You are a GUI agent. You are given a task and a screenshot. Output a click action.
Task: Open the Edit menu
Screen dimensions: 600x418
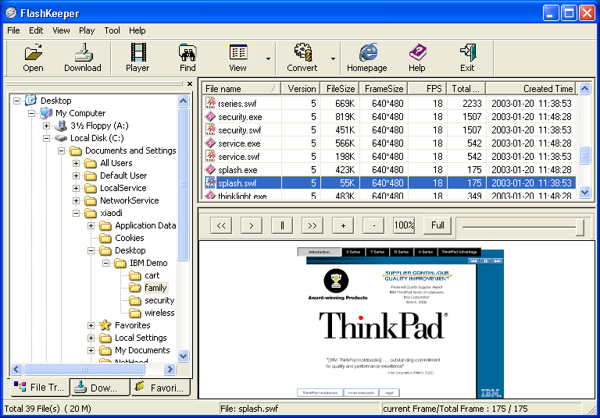36,30
